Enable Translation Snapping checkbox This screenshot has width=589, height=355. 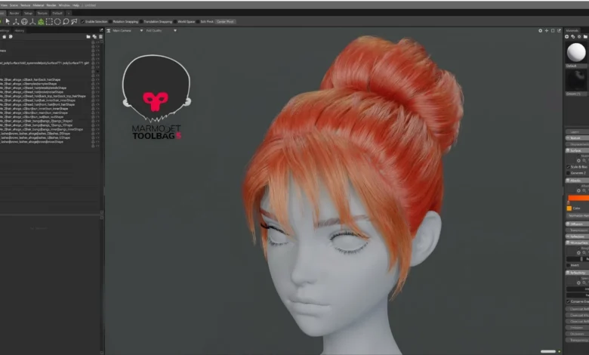tap(141, 21)
